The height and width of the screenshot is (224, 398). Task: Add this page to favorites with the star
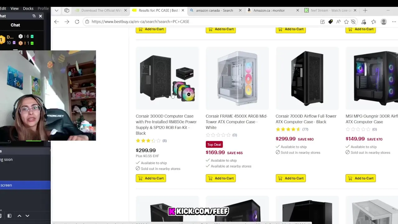[346, 21]
